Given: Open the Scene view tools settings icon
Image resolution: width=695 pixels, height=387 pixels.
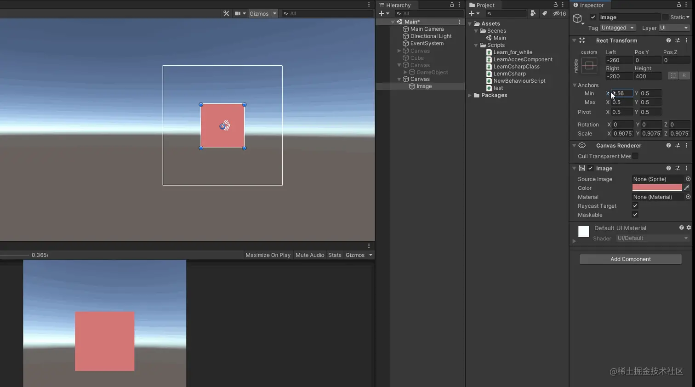Looking at the screenshot, I should (226, 13).
